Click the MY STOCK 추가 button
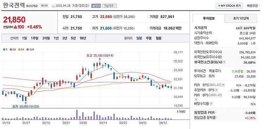Image resolution: width=264 pixels, height=129 pixels. coord(229,6)
